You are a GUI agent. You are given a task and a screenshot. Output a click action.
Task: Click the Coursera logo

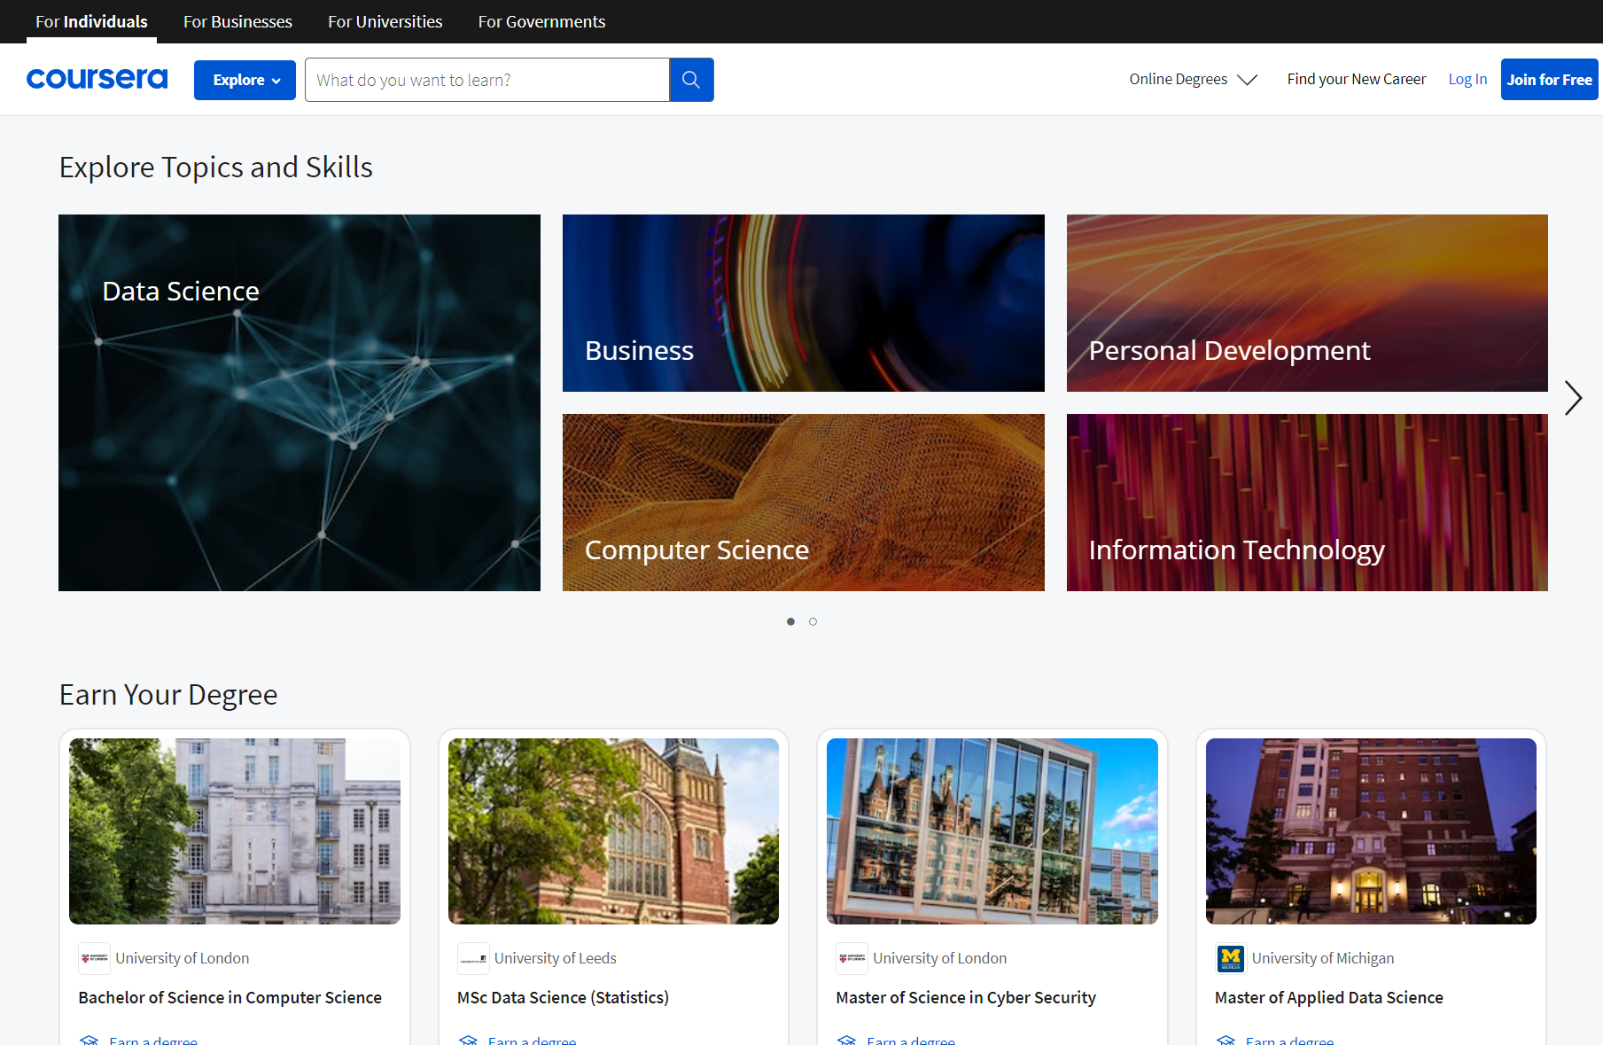click(97, 79)
